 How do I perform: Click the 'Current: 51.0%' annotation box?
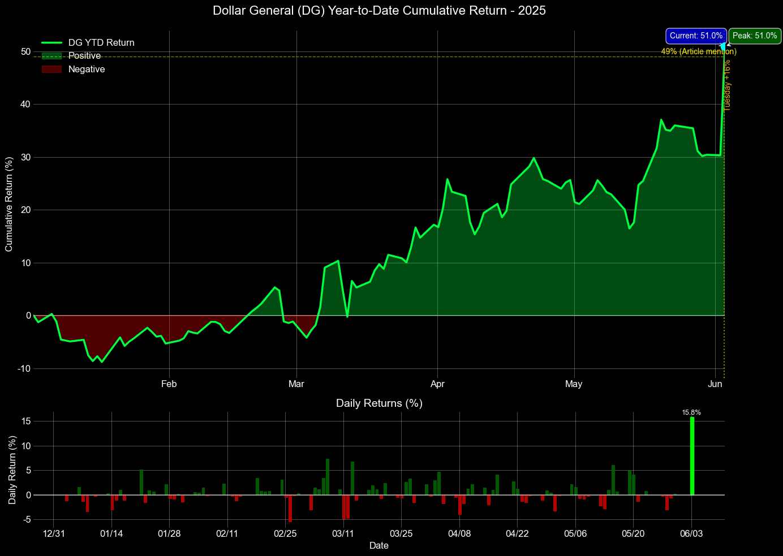point(696,36)
